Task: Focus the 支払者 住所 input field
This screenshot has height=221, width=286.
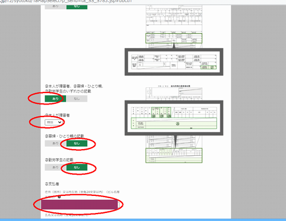Action: pos(80,204)
